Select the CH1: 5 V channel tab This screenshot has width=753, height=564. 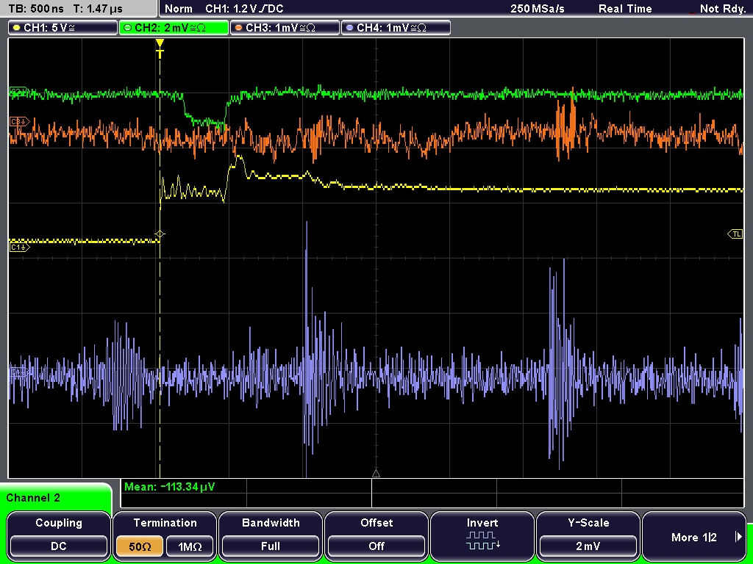tap(63, 28)
